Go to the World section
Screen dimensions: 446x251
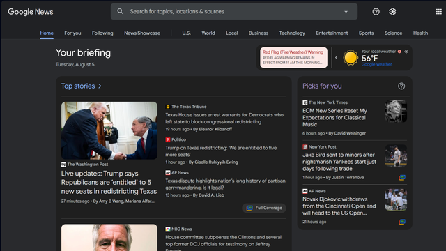coord(208,33)
